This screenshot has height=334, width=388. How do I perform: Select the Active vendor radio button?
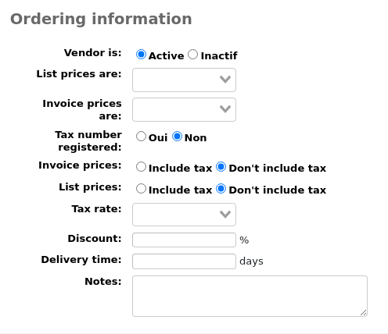pos(141,55)
